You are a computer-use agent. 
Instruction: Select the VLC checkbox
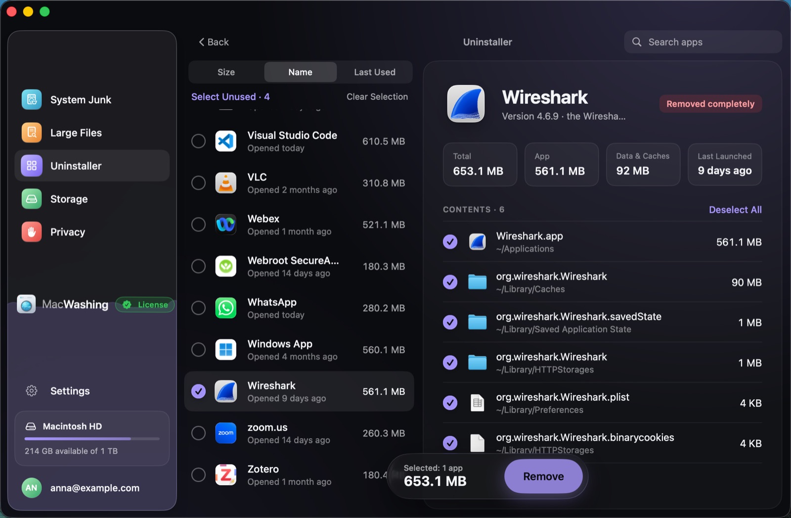pos(198,183)
